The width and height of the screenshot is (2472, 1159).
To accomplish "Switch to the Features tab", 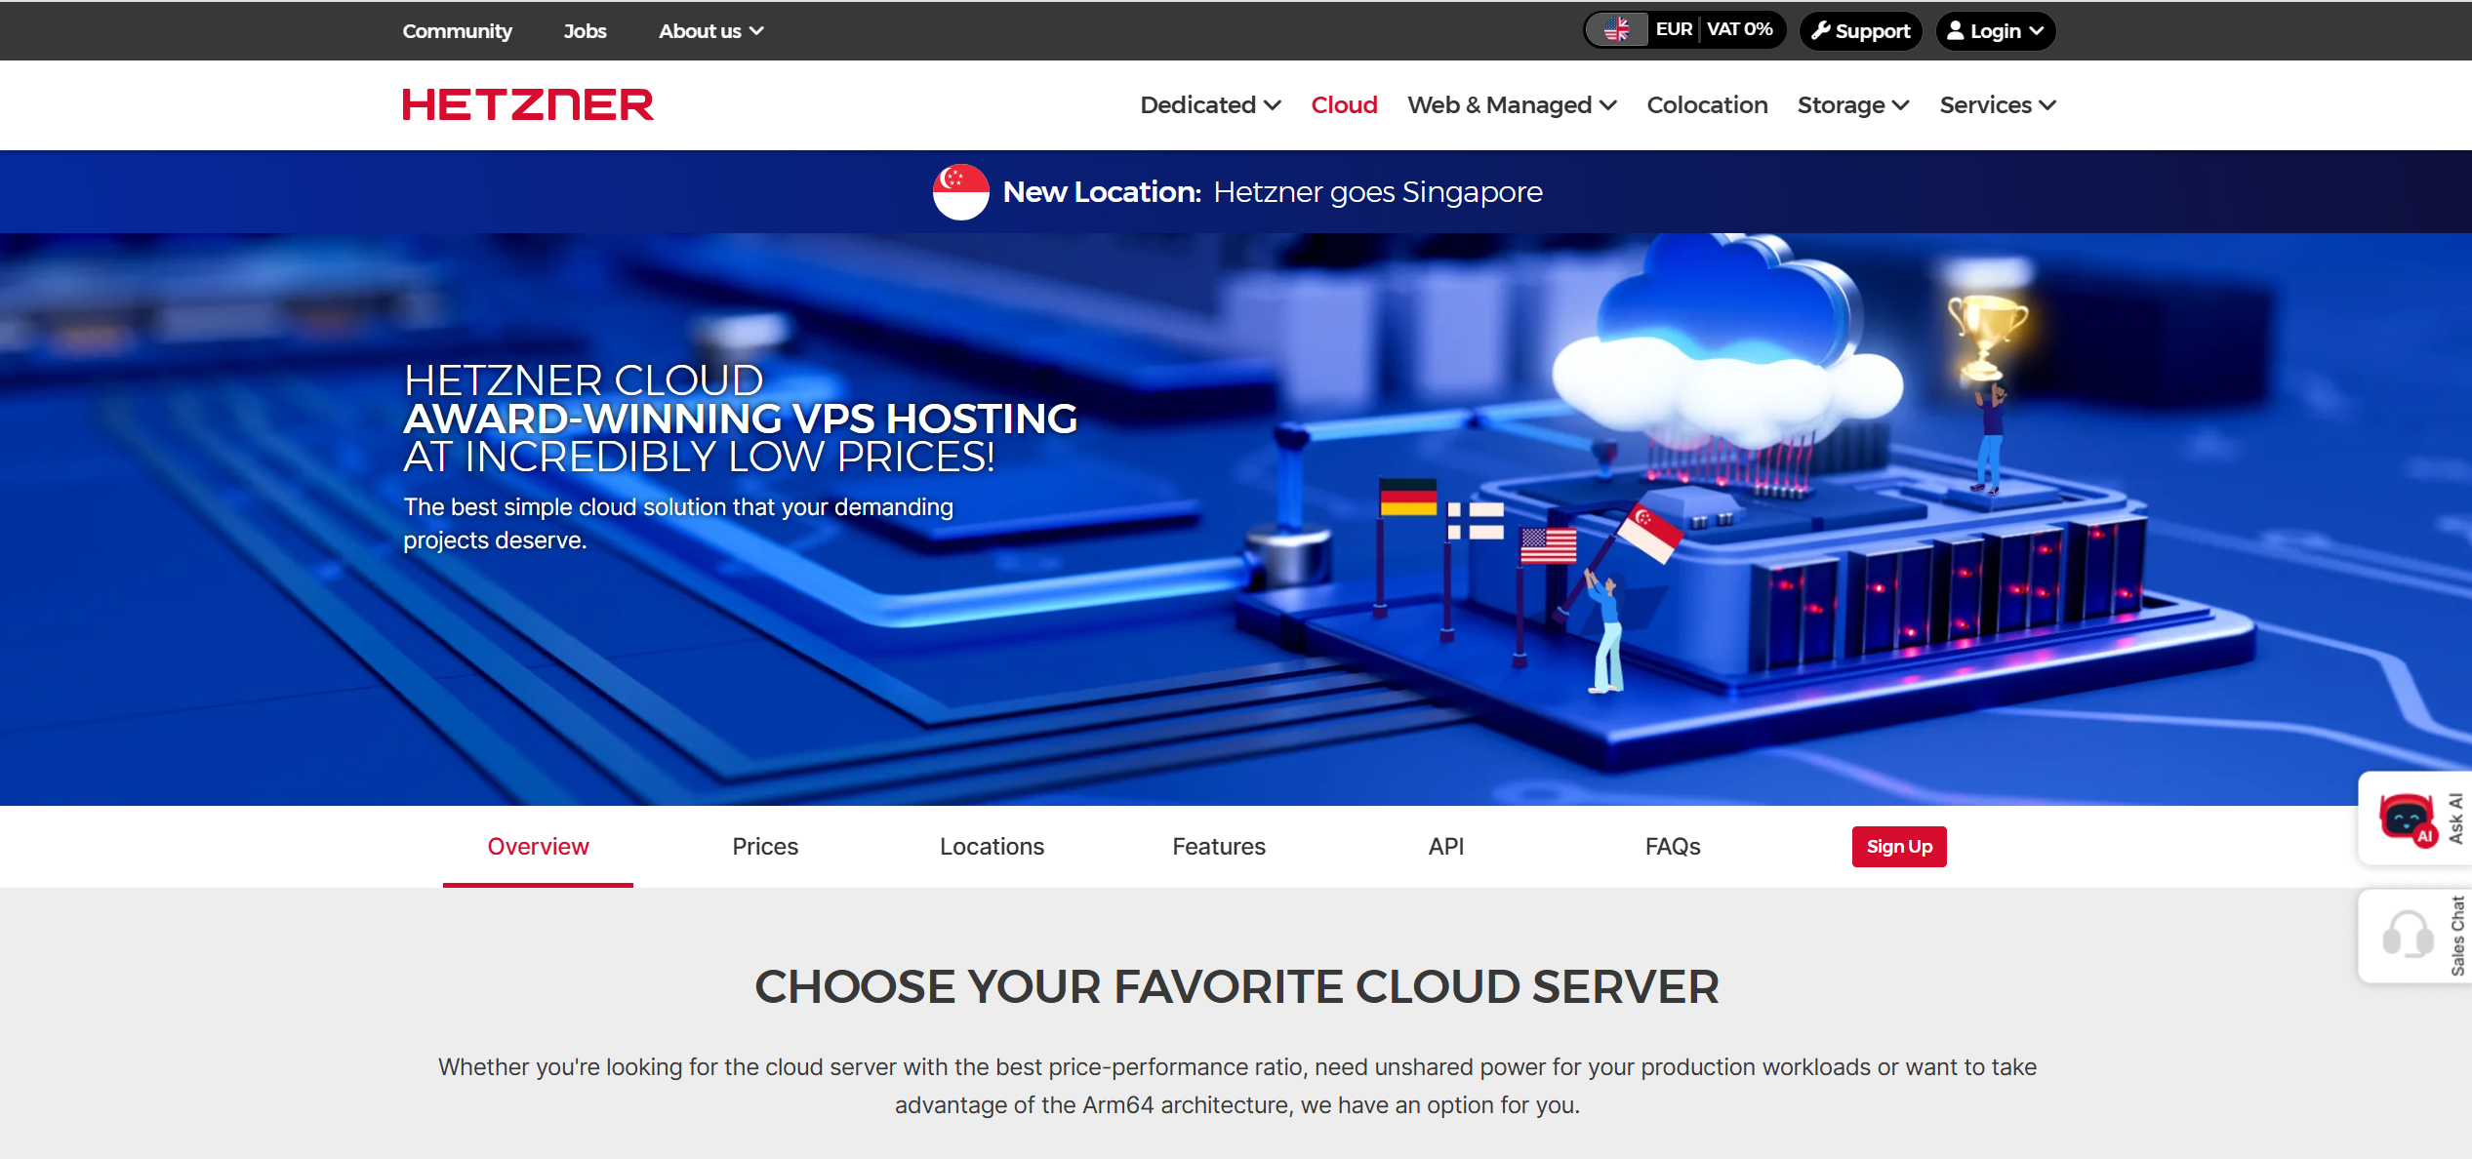I will tap(1219, 846).
